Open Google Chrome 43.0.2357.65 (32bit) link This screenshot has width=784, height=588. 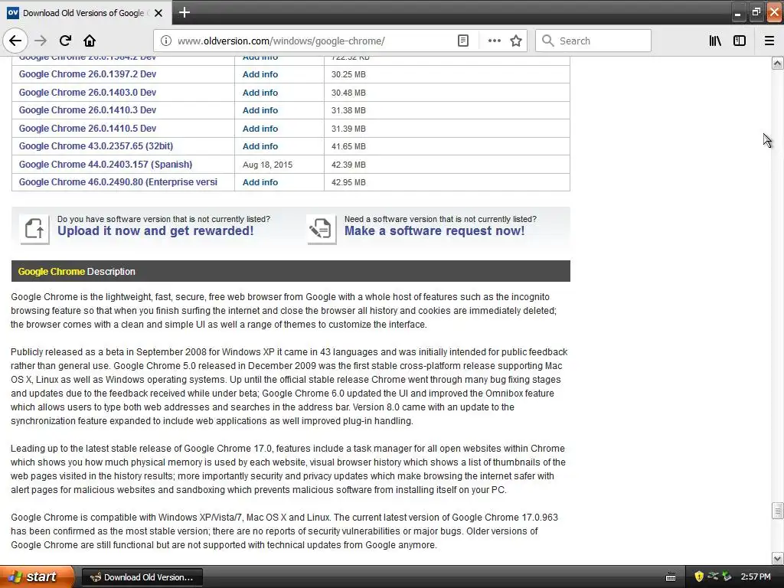(96, 146)
